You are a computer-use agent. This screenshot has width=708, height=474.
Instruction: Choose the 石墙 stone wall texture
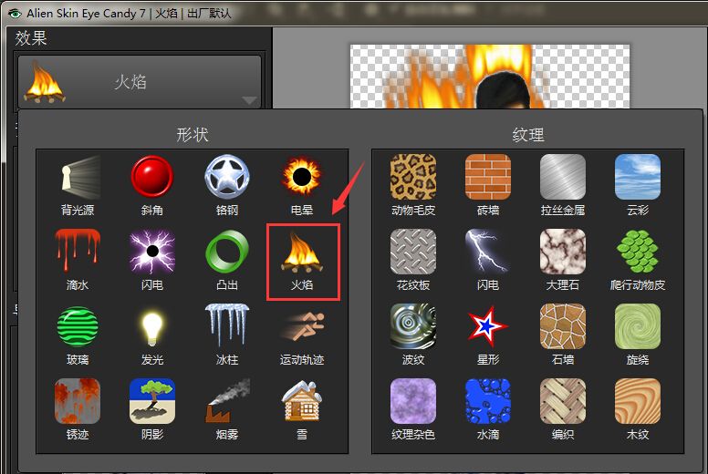point(563,335)
